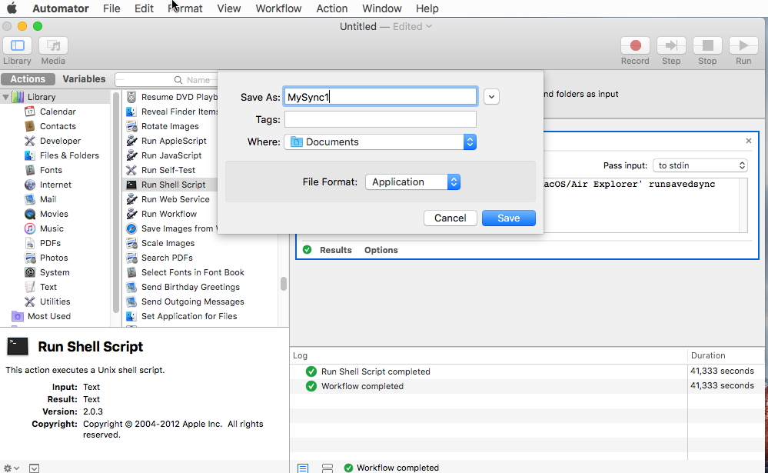Image resolution: width=768 pixels, height=473 pixels.
Task: Collapse the Library tree disclosure triangle
Action: (6, 97)
